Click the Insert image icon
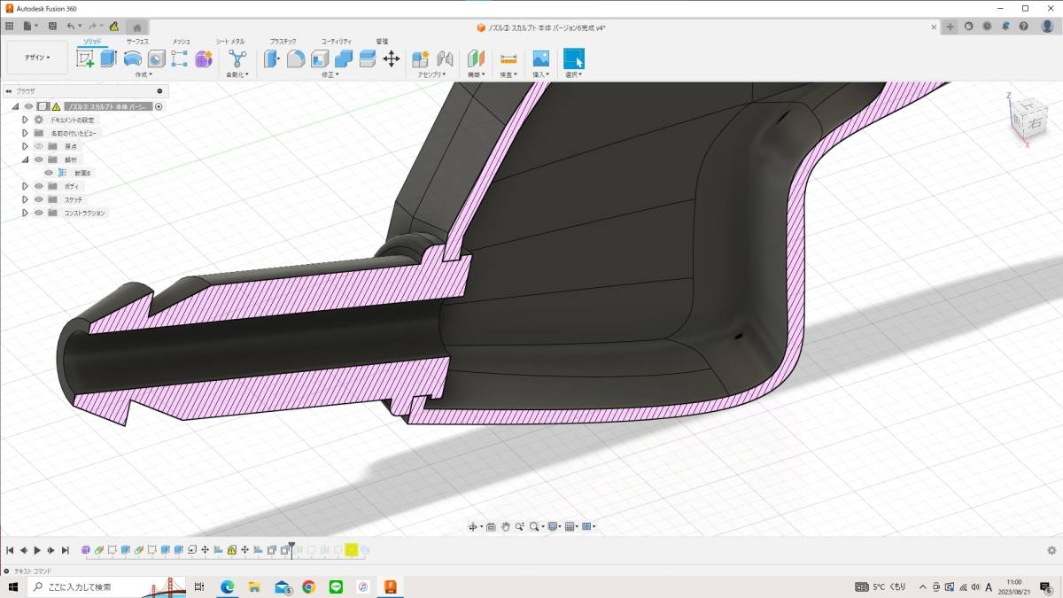The height and width of the screenshot is (598, 1063). pos(539,58)
